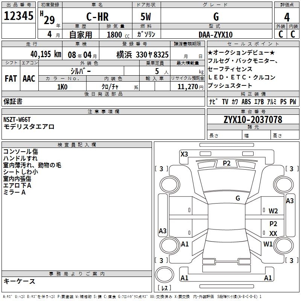The height and width of the screenshot is (301, 301).
Task: Select the W1 mark on the diagram
Action: click(268, 244)
